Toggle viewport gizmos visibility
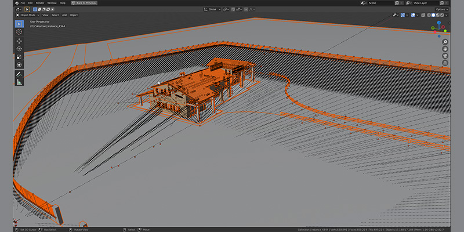Image resolution: width=464 pixels, height=232 pixels. coord(403,15)
